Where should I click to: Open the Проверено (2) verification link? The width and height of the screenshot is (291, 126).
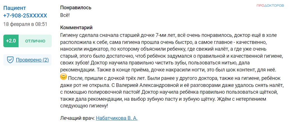32,60
